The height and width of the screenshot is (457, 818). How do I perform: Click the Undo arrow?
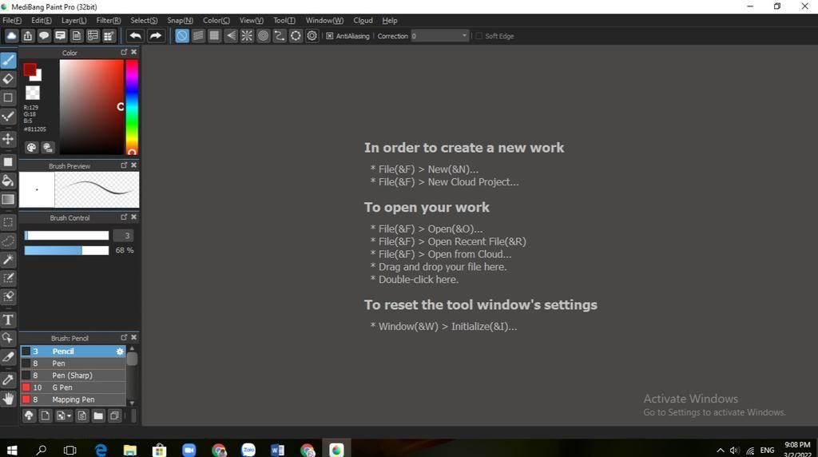(135, 35)
